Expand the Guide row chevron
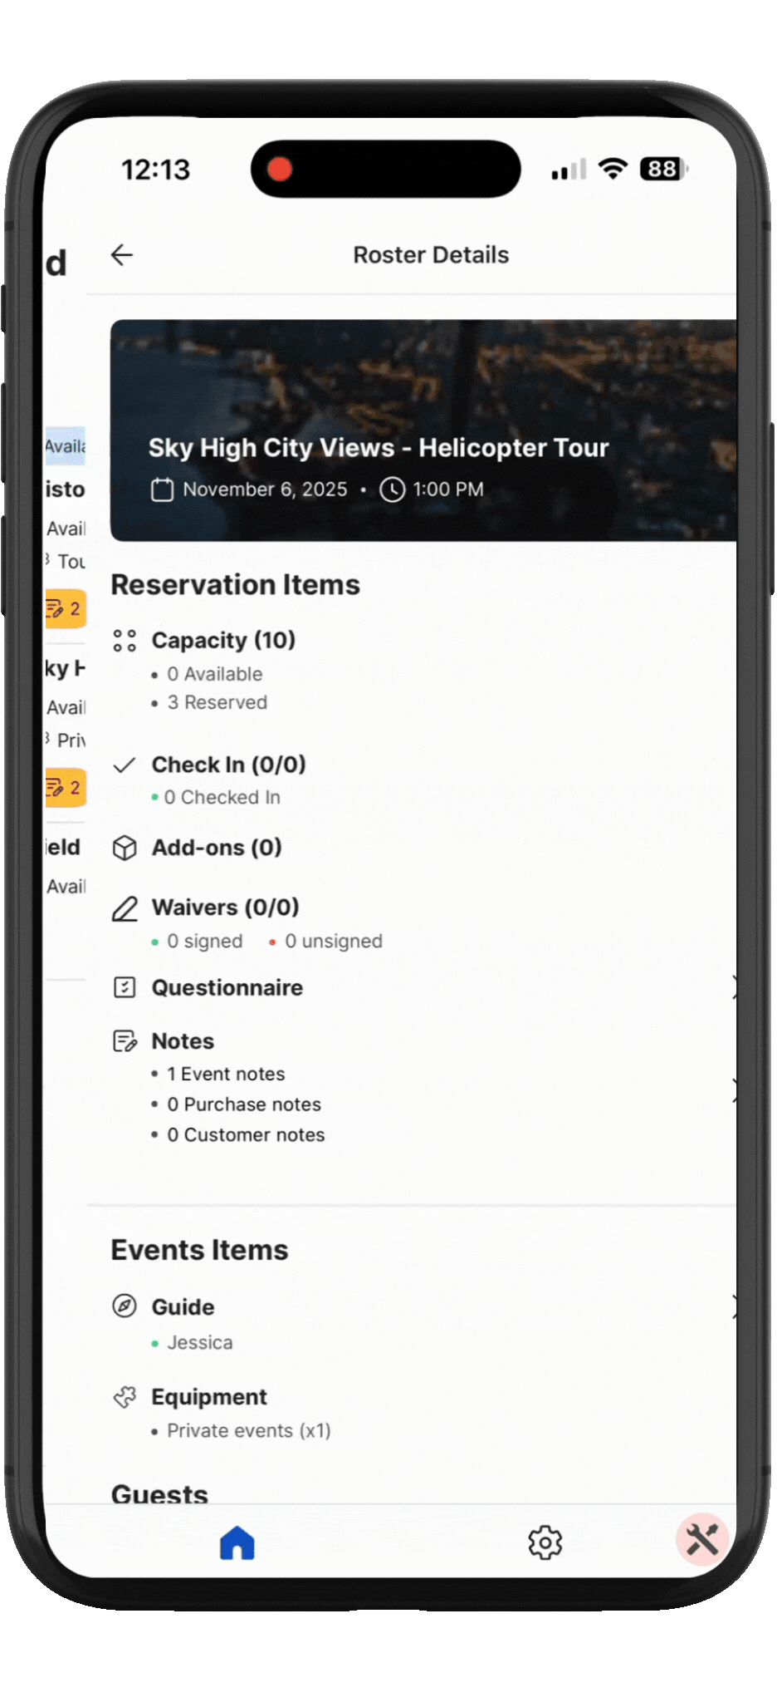Image resolution: width=782 pixels, height=1702 pixels. click(x=734, y=1306)
